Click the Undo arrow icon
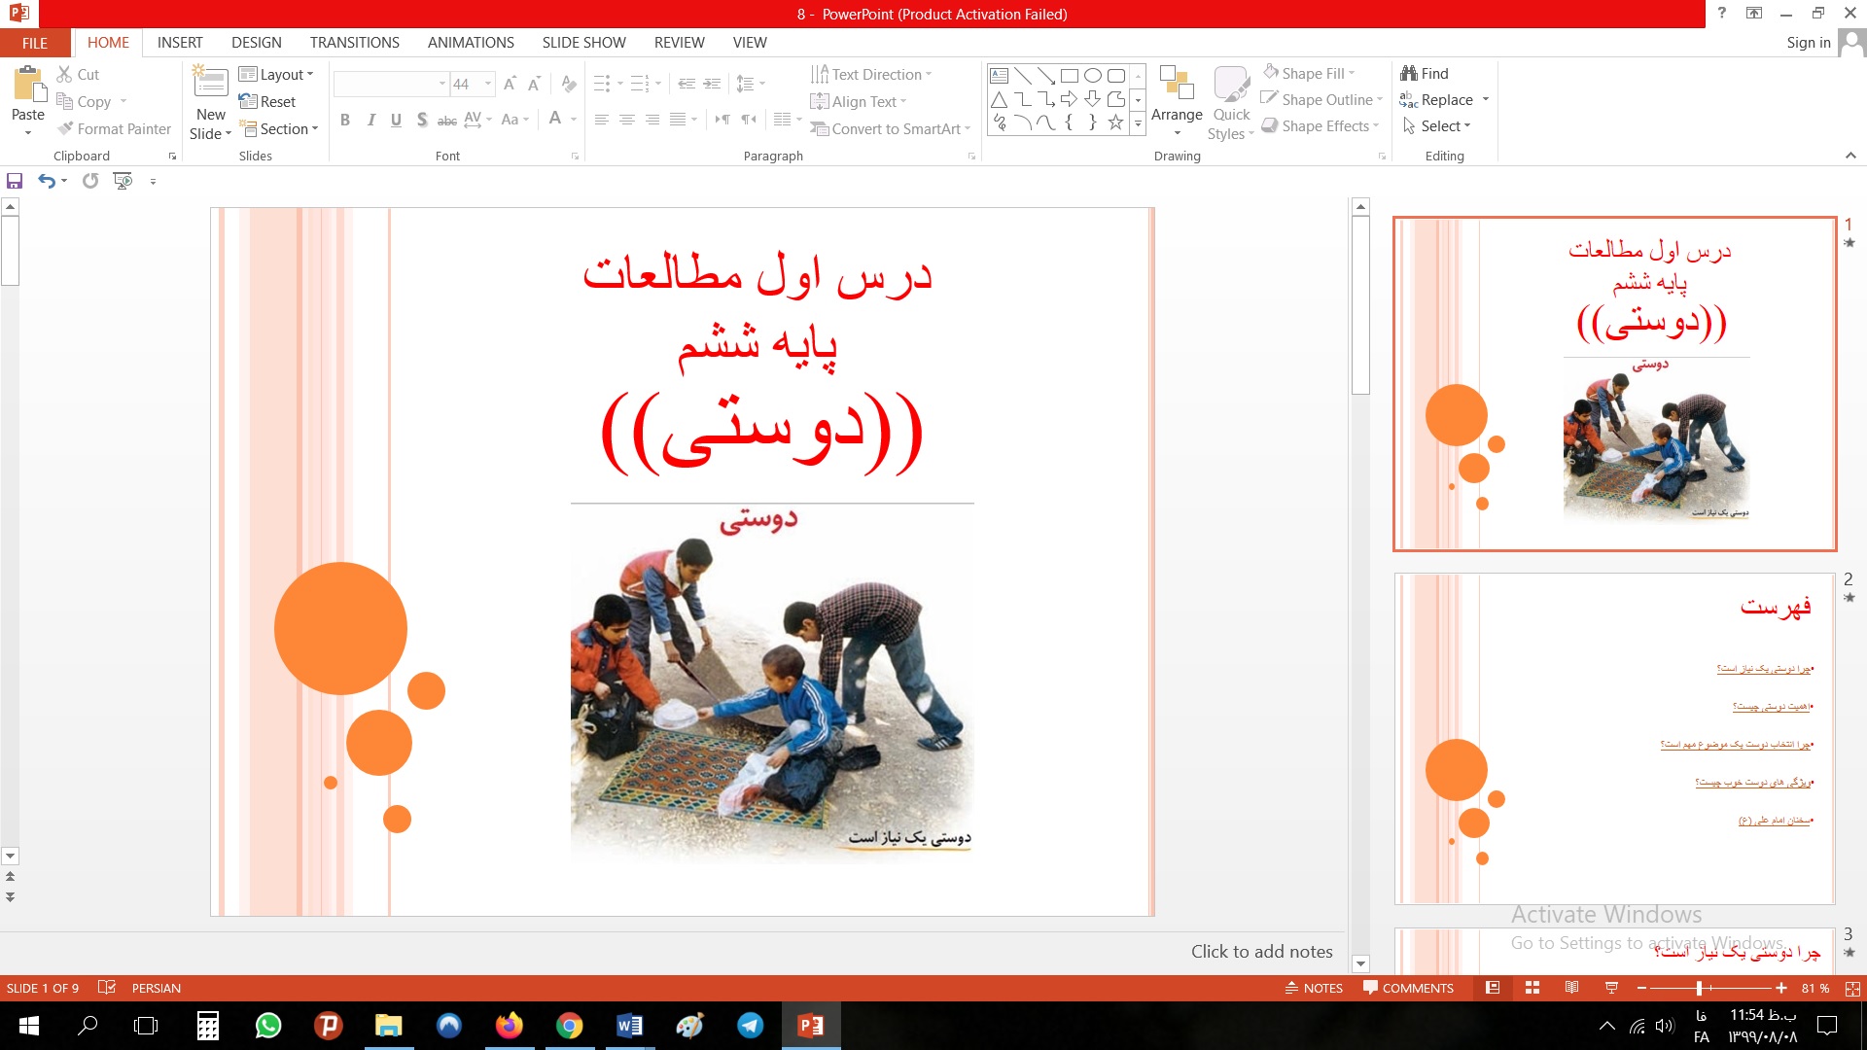The image size is (1867, 1050). point(46,181)
